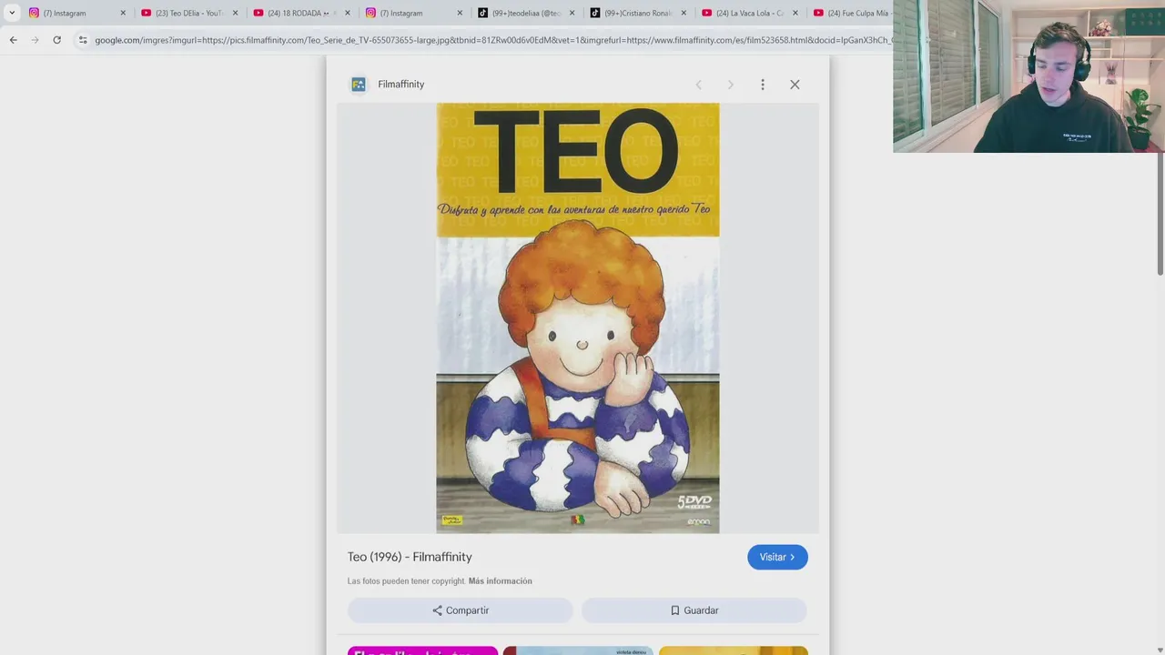Close the teodeliaa TikTok tab
1165x655 pixels.
pos(572,13)
